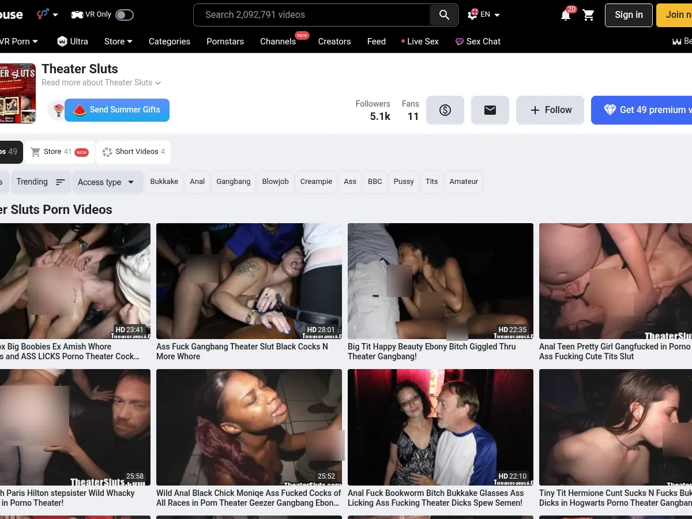Screen dimensions: 692x519
Task: Select the Tits tag filter
Action: (432, 182)
